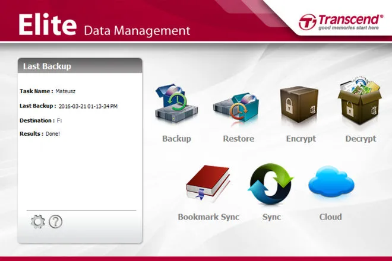Click the Restore text label
392x261 pixels.
tap(238, 139)
